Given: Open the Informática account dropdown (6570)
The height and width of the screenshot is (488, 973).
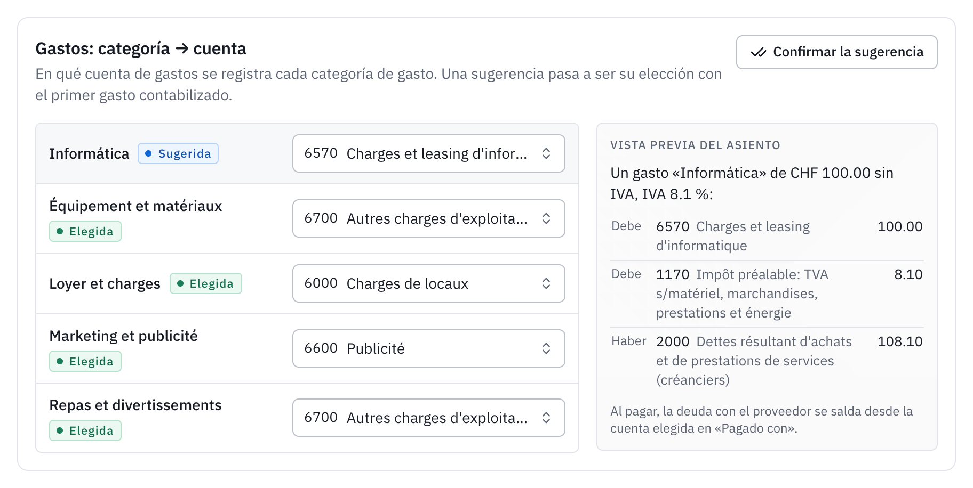Looking at the screenshot, I should 428,153.
